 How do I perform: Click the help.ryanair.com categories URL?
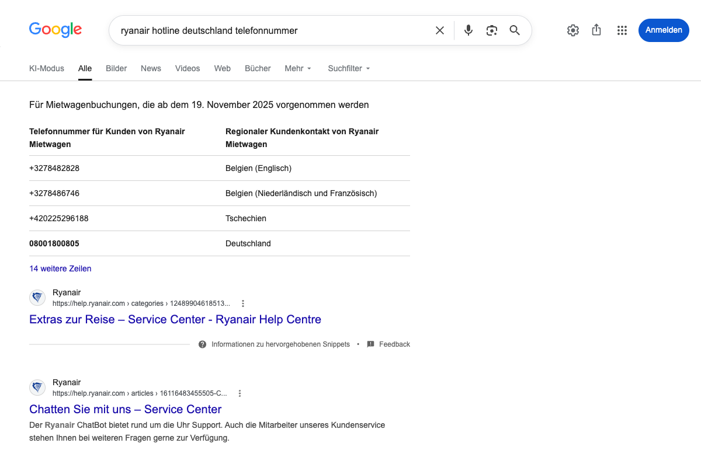click(x=141, y=304)
